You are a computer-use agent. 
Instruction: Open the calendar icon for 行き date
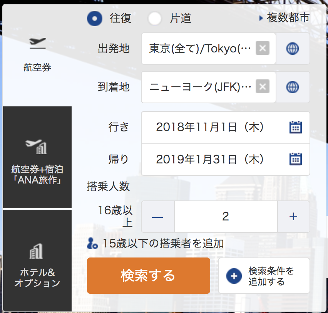[296, 127]
